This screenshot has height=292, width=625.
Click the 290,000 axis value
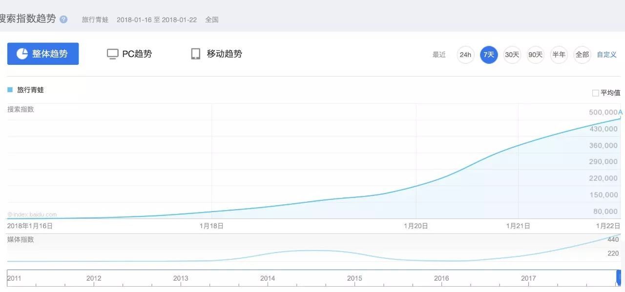point(604,161)
